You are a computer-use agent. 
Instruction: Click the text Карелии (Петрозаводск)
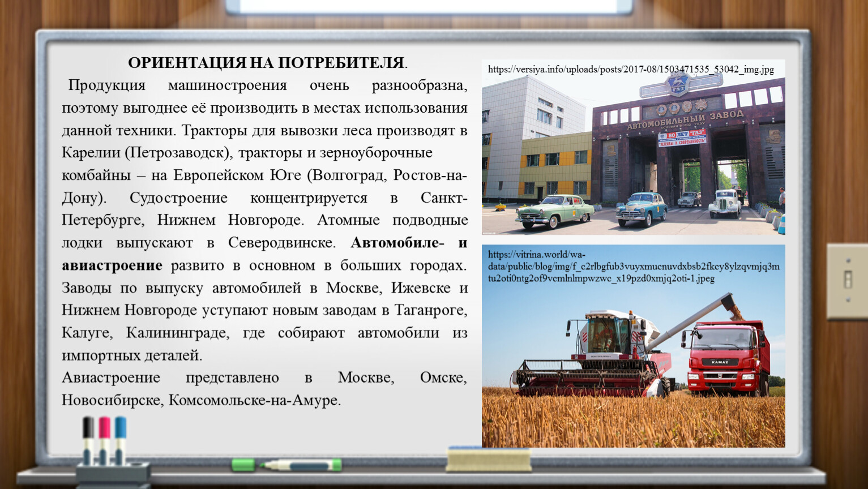point(147,153)
